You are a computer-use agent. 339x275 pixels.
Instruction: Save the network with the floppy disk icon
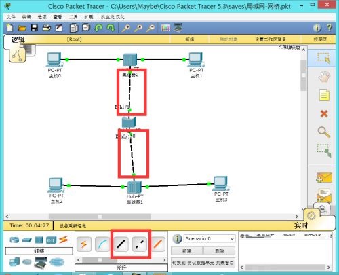35,28
